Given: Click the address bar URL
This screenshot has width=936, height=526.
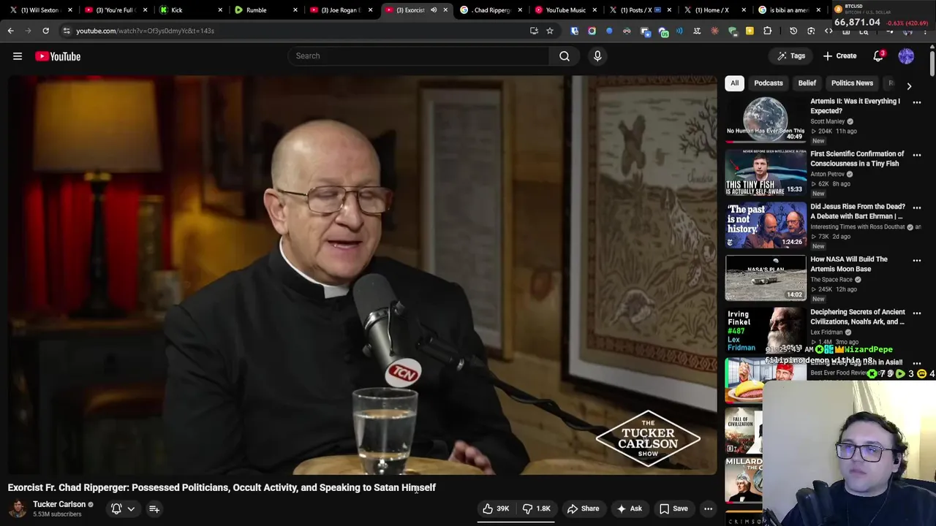Looking at the screenshot, I should (x=145, y=31).
